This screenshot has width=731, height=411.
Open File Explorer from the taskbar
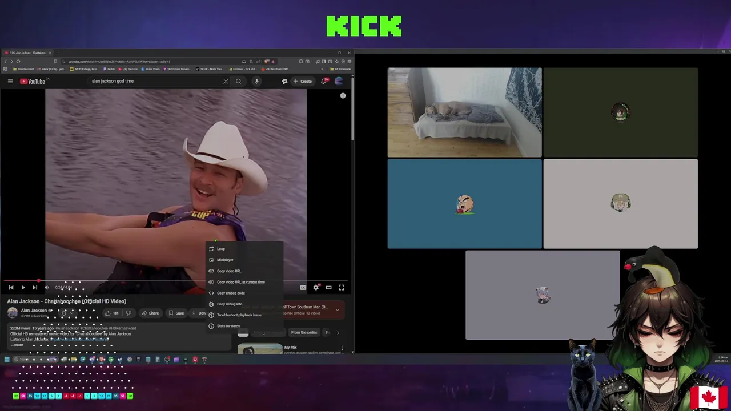[74, 360]
